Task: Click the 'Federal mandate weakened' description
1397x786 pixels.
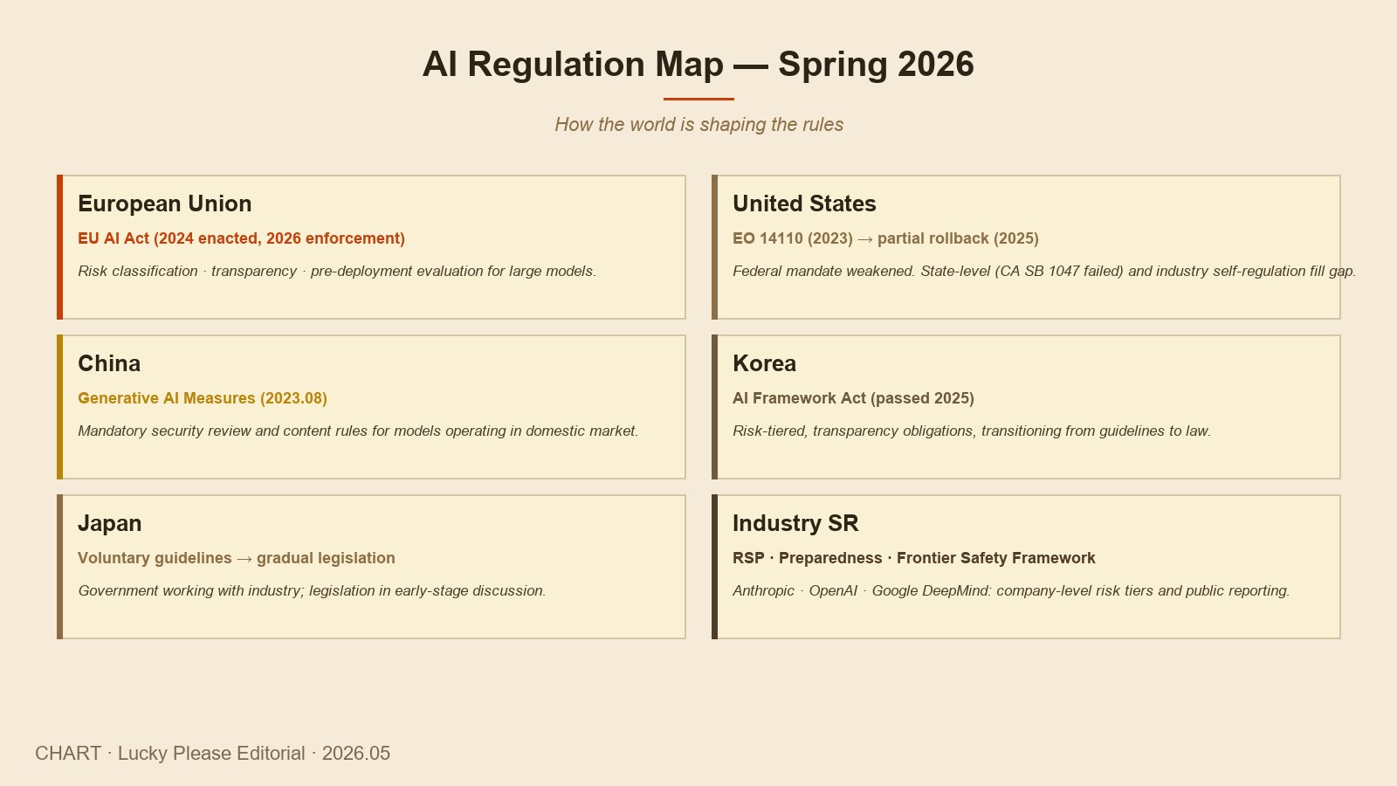Action: pos(1044,272)
